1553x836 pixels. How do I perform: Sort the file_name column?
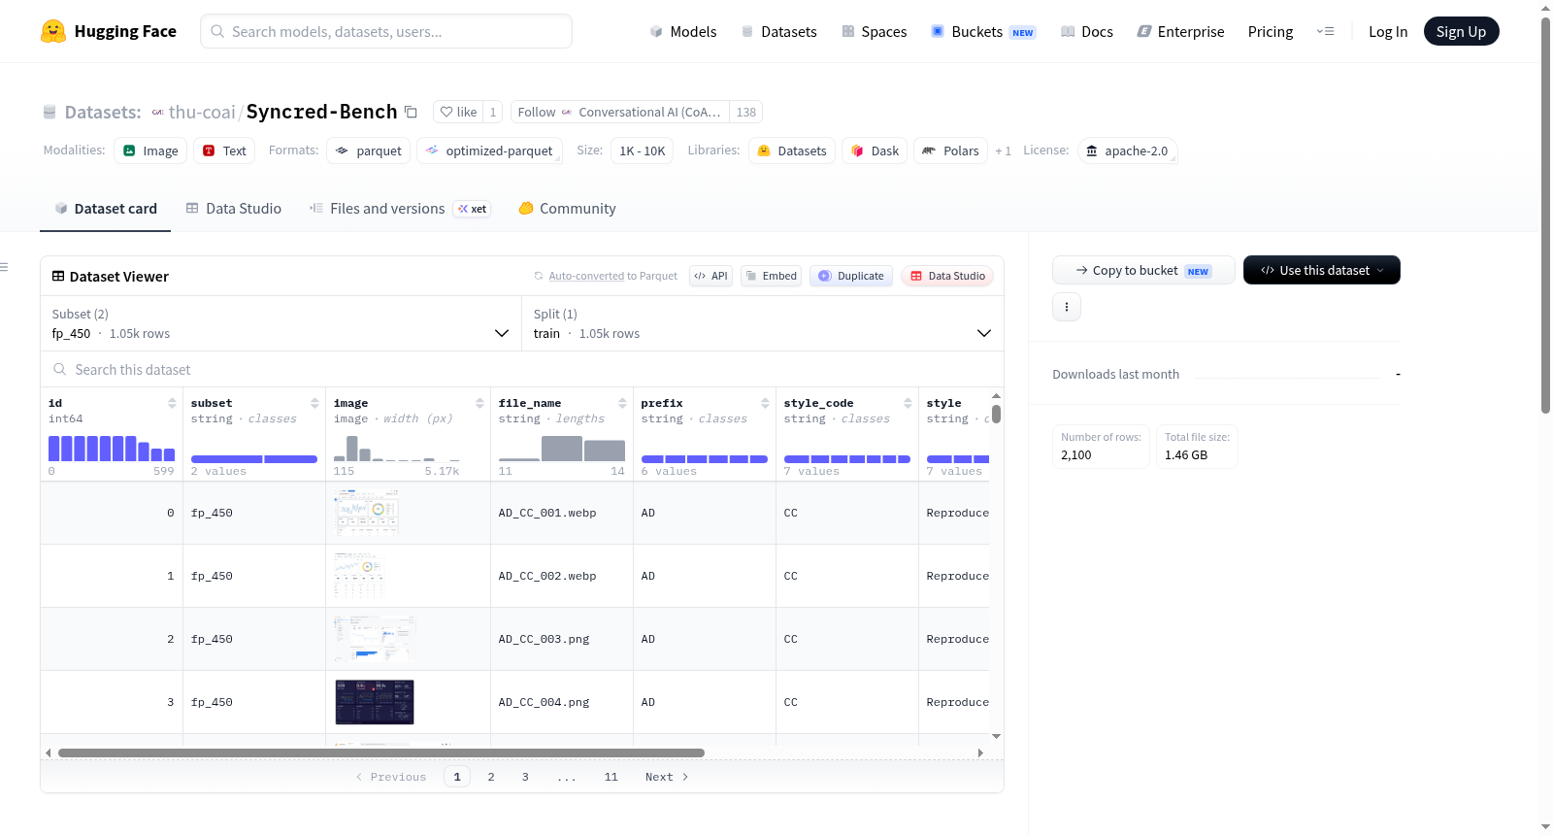pyautogui.click(x=622, y=403)
